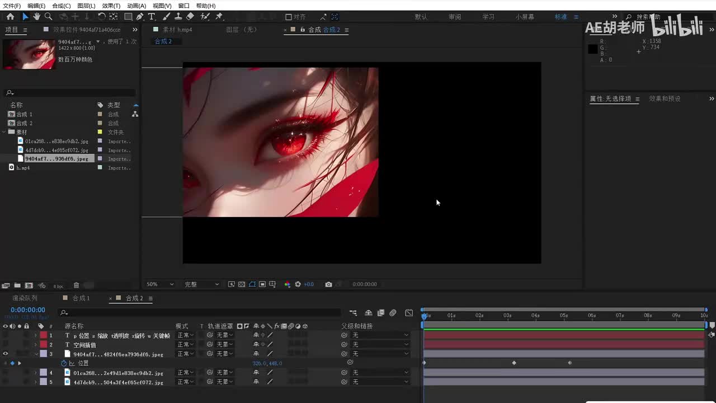
Task: Select the Eraser tool
Action: pyautogui.click(x=190, y=17)
